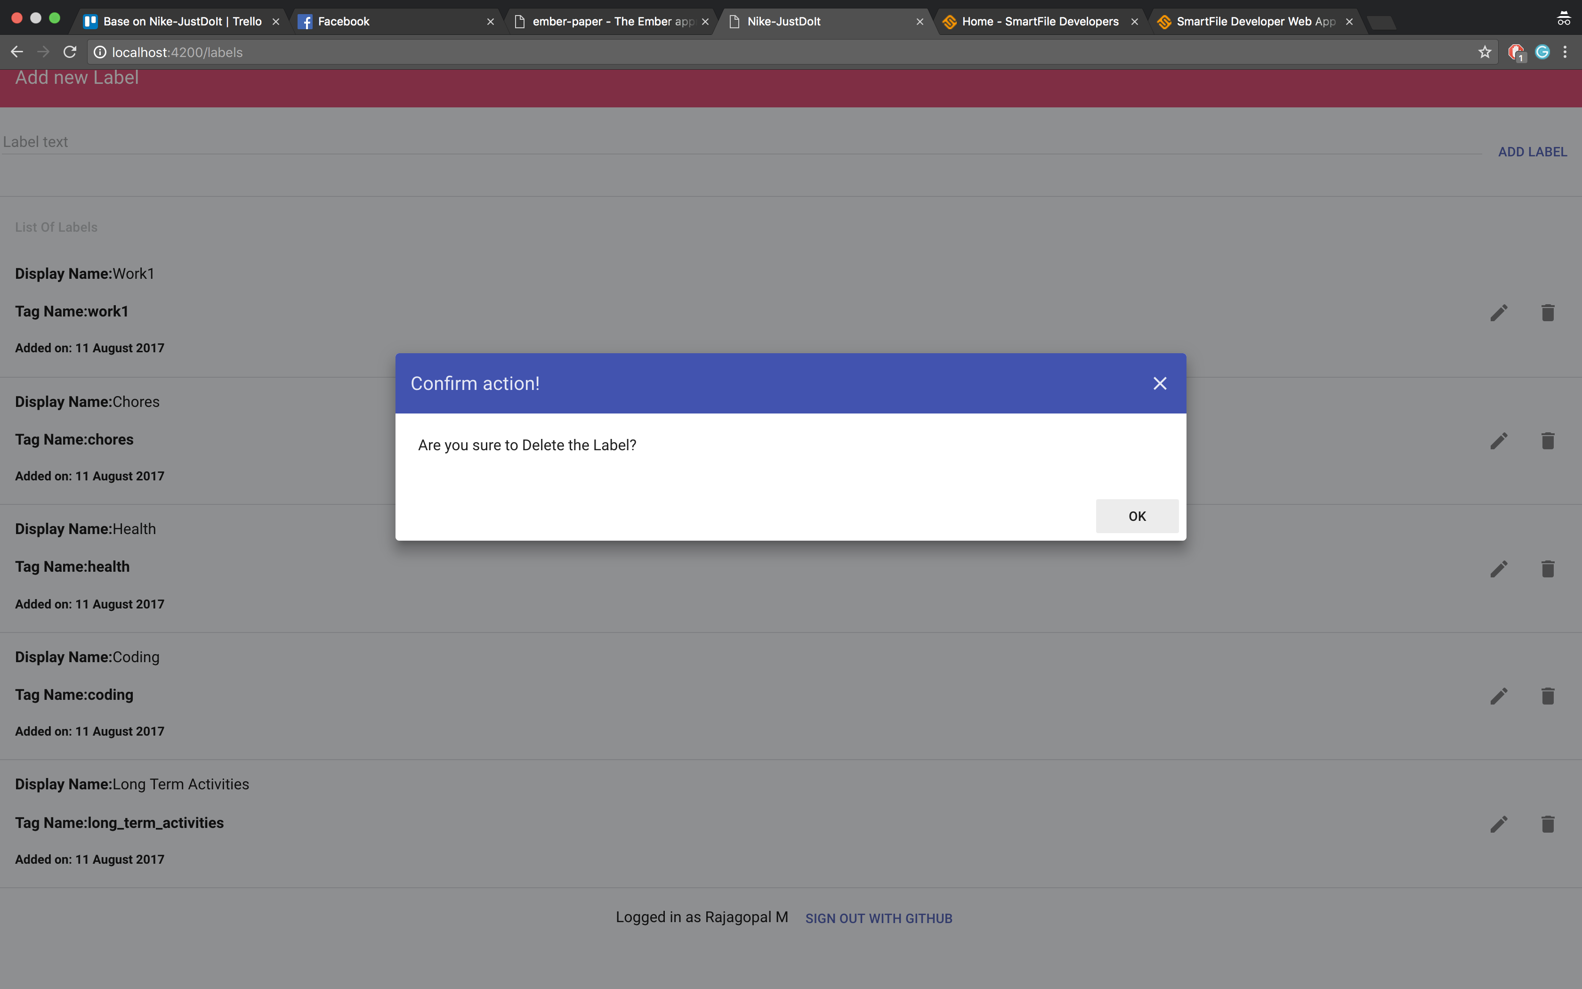This screenshot has height=989, width=1582.
Task: Click pencil icon for Long Term Activities
Action: tap(1498, 824)
